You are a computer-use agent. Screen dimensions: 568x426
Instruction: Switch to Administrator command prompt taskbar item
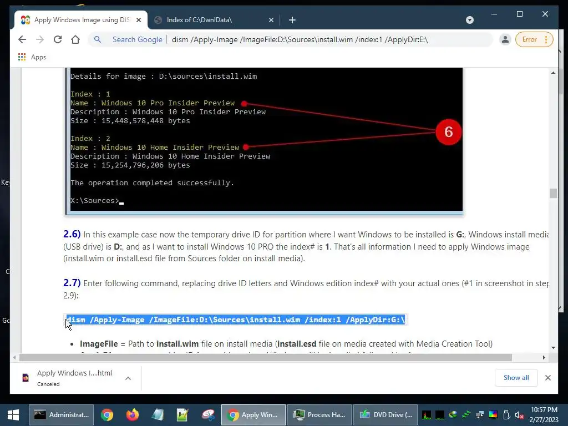pyautogui.click(x=61, y=415)
